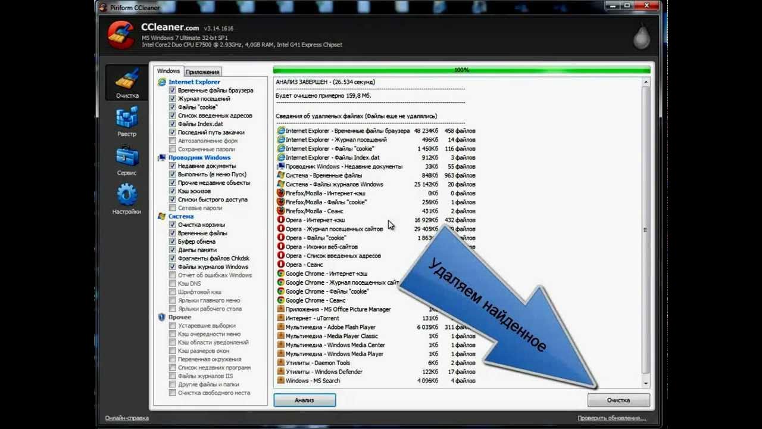Image resolution: width=762 pixels, height=429 pixels.
Task: Click the Анализ button
Action: coord(304,400)
